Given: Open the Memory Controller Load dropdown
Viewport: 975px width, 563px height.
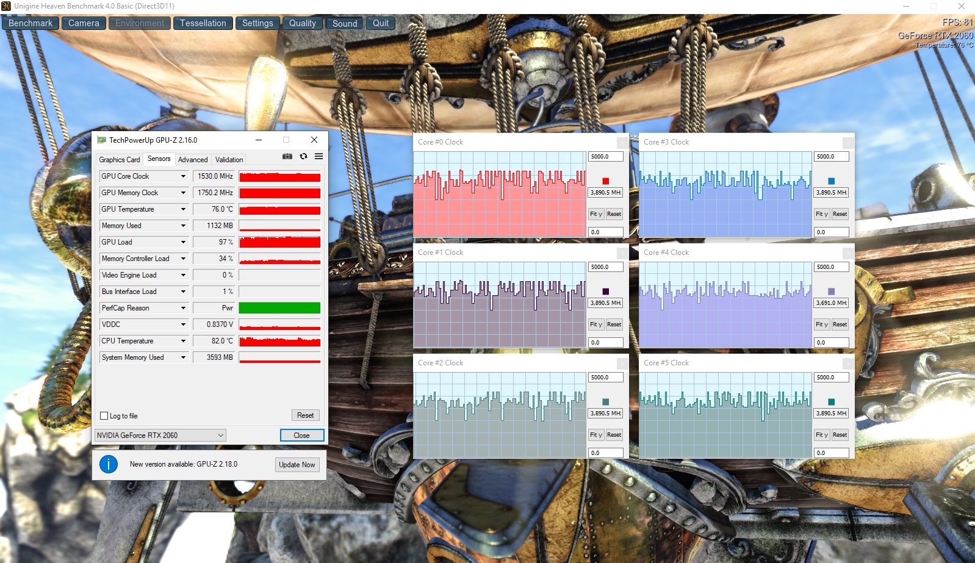Looking at the screenshot, I should (x=183, y=259).
